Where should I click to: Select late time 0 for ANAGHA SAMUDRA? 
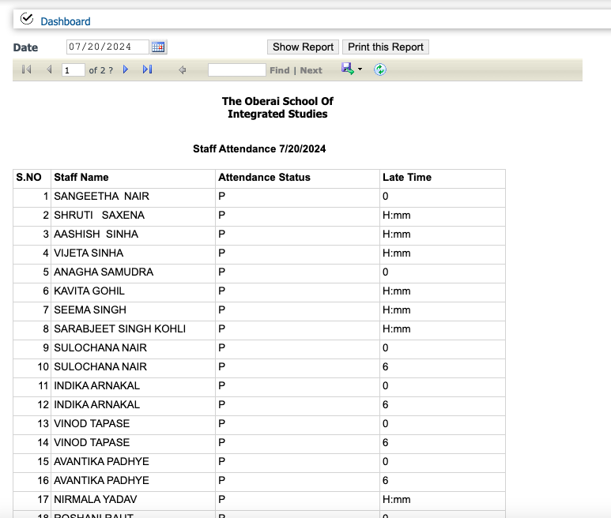click(385, 272)
